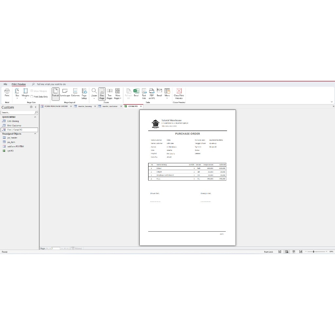Open the Zoom dropdown
This screenshot has height=335, width=335.
(94, 94)
